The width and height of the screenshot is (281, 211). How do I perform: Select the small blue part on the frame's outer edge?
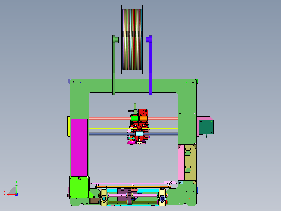[197, 190]
